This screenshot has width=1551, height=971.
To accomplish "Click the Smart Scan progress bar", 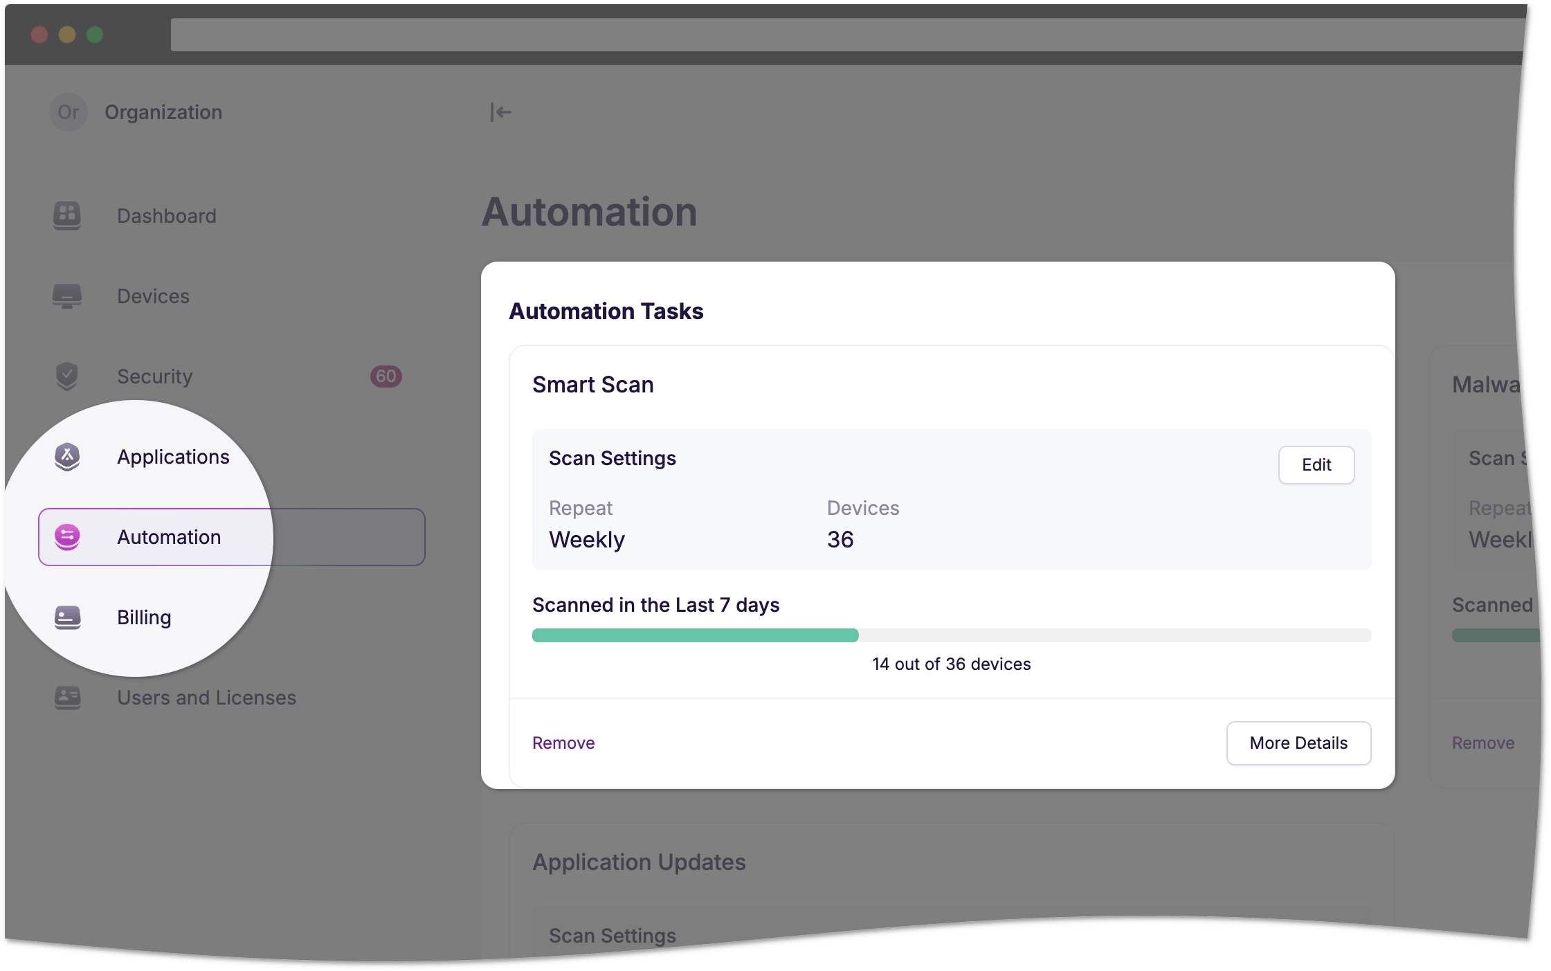I will coord(952,635).
